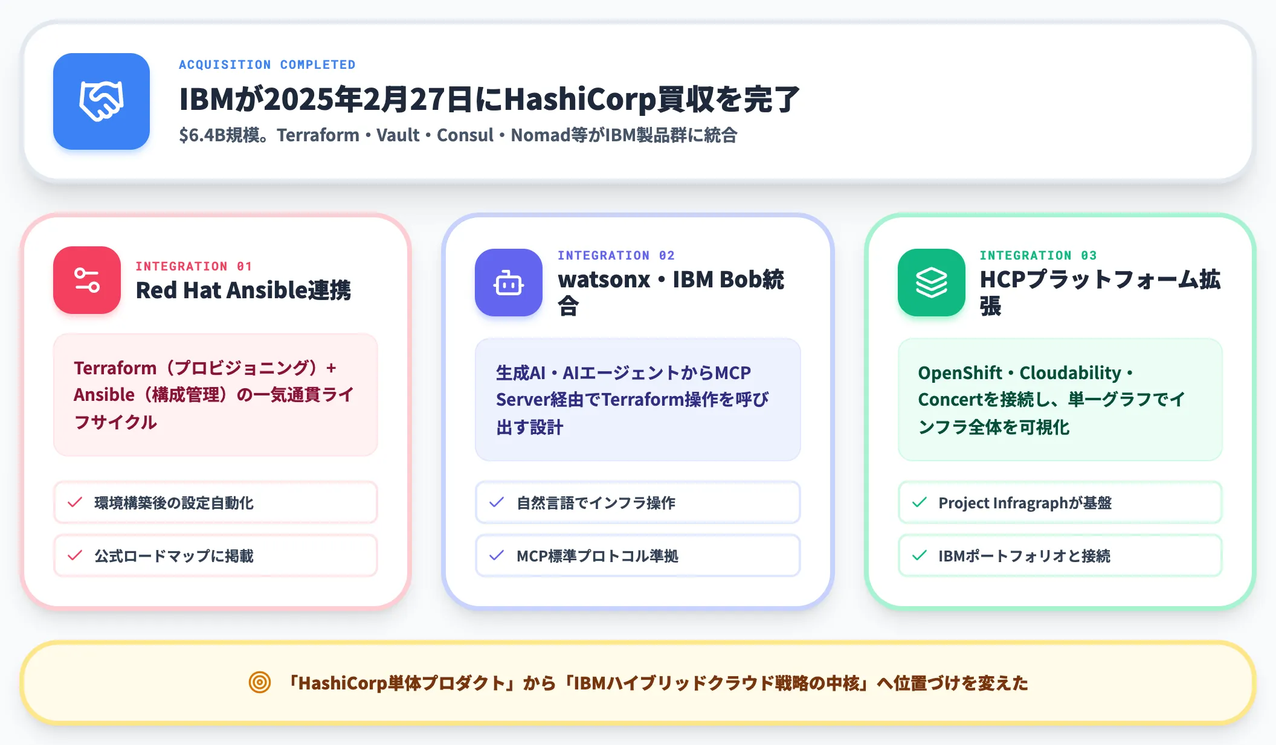1276x745 pixels.
Task: Click the checkmark beside 自然言語でインフラ操作
Action: 497,502
